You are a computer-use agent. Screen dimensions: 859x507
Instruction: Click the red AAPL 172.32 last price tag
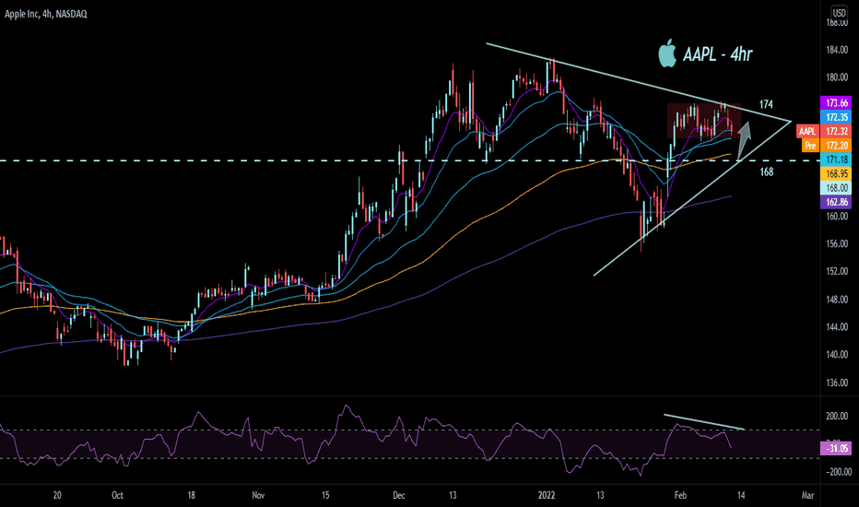(824, 132)
